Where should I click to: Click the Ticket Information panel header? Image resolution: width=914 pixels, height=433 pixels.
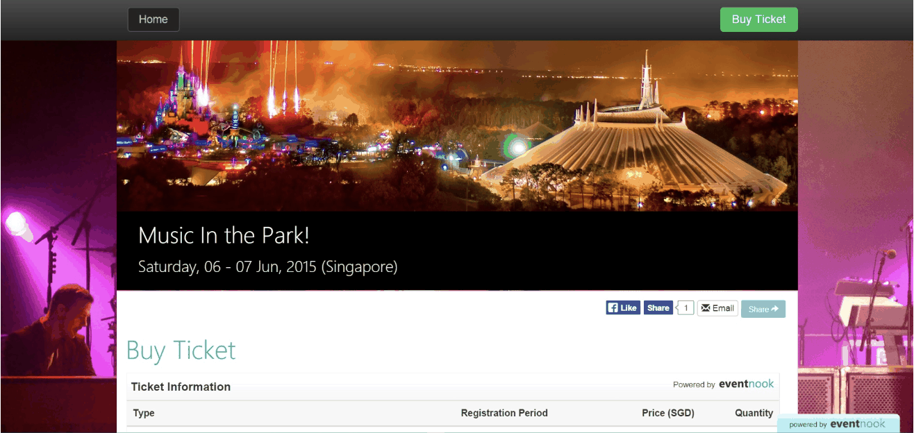[x=453, y=387]
